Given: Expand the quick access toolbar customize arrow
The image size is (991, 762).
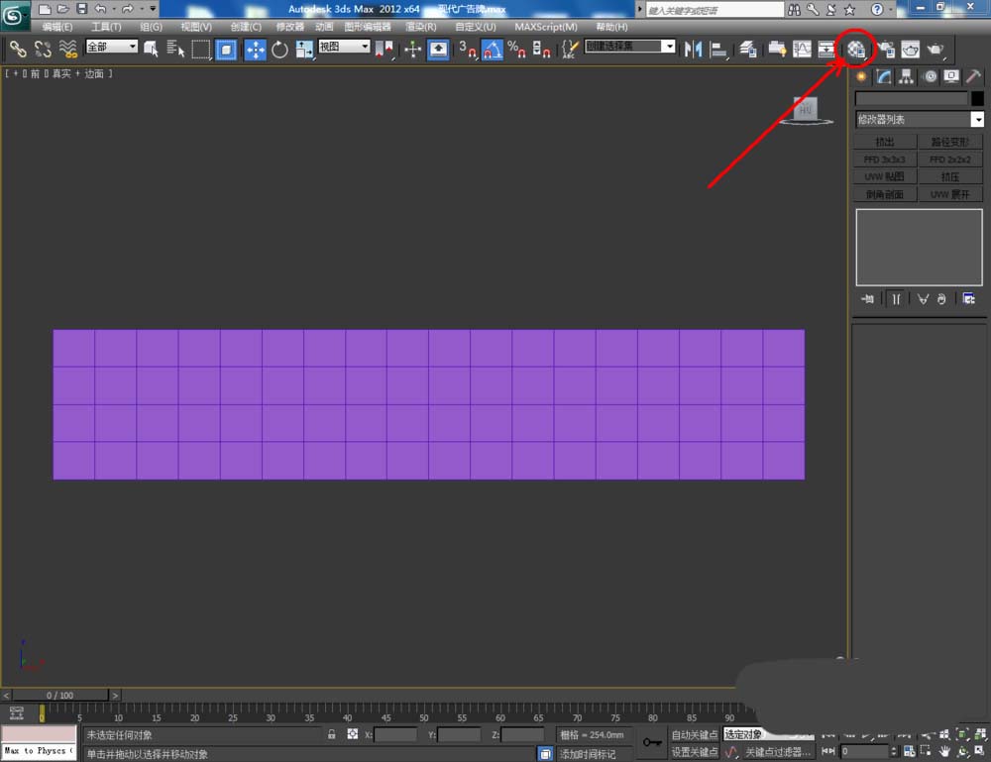Looking at the screenshot, I should [x=153, y=9].
